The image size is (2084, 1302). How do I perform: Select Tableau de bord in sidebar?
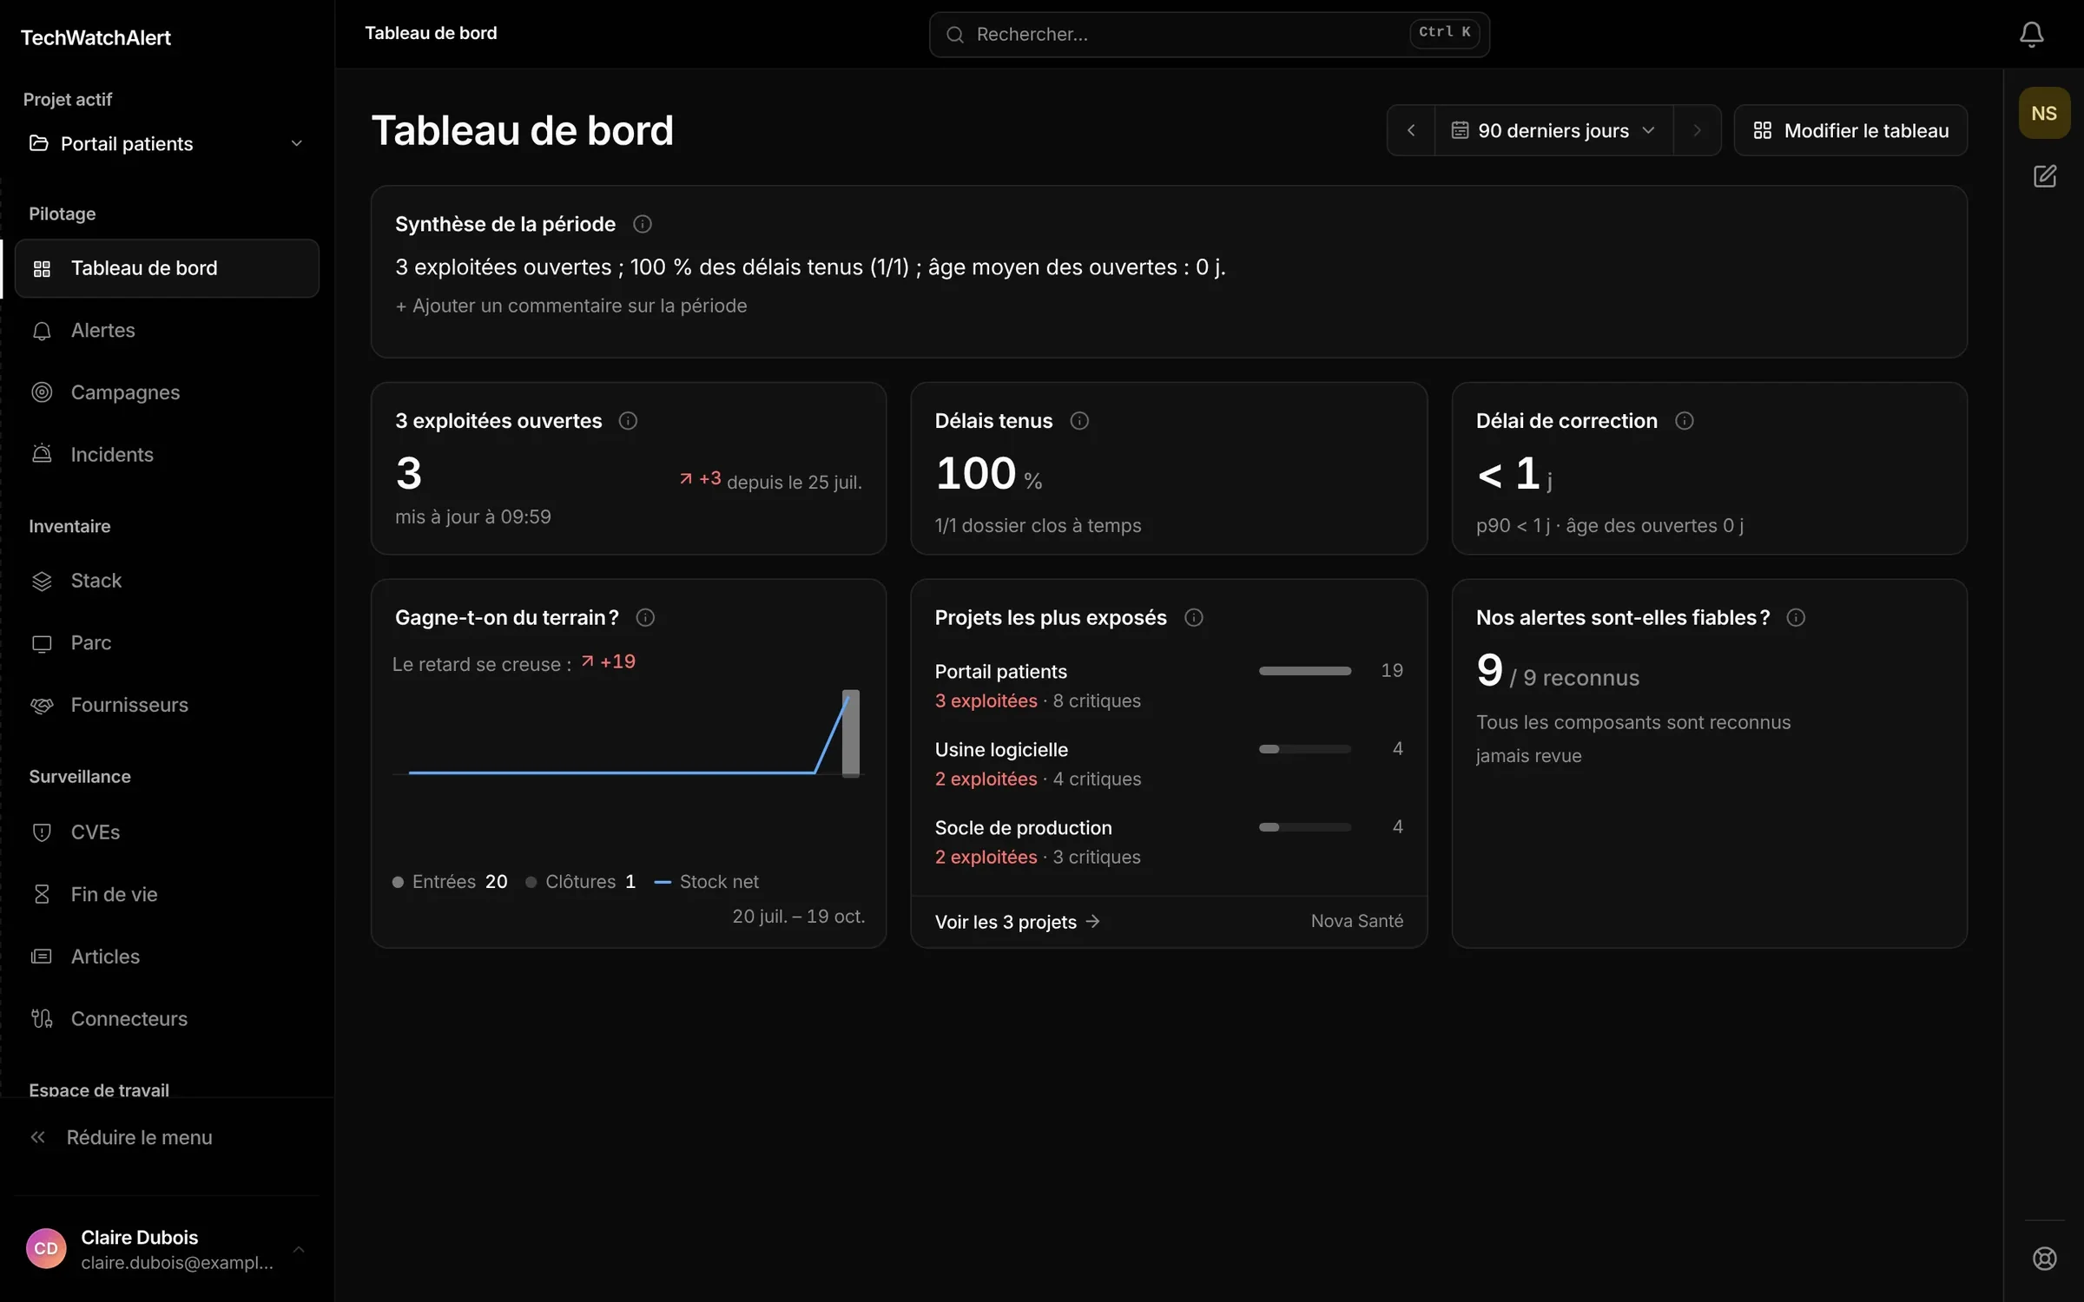pos(167,268)
